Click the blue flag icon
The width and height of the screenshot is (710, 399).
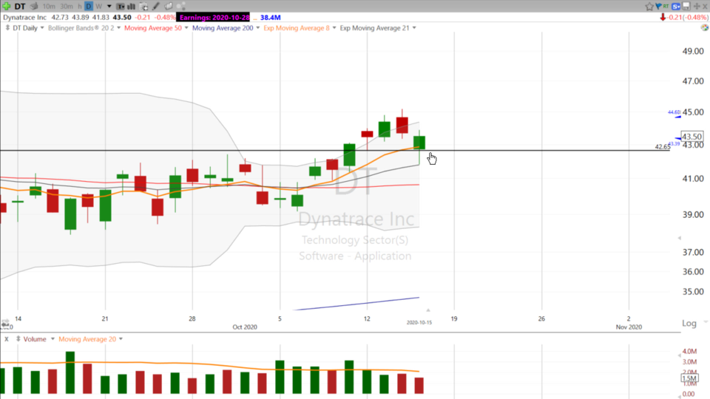click(658, 7)
